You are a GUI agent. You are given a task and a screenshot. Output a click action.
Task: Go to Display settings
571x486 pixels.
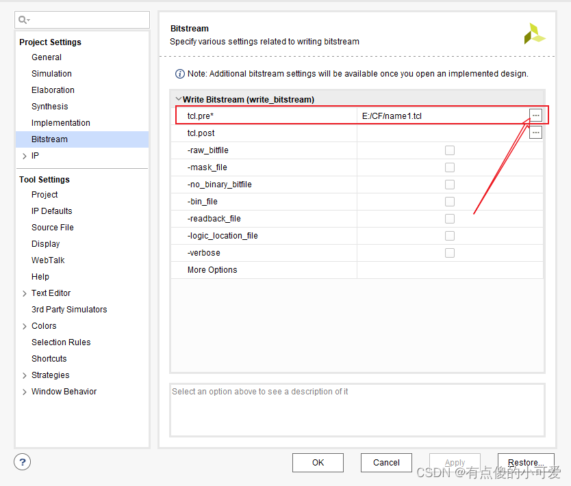click(x=45, y=243)
